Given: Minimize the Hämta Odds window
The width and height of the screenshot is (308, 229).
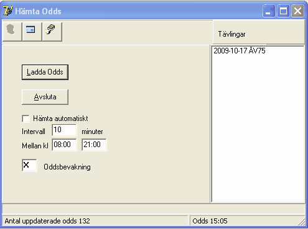Looking at the screenshot, I should click(x=269, y=11).
